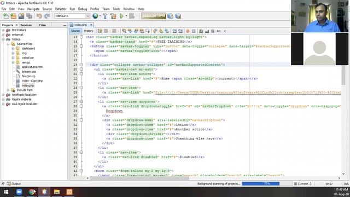The width and height of the screenshot is (350, 197).
Task: Expand the webalizer folder node
Action: [13, 58]
